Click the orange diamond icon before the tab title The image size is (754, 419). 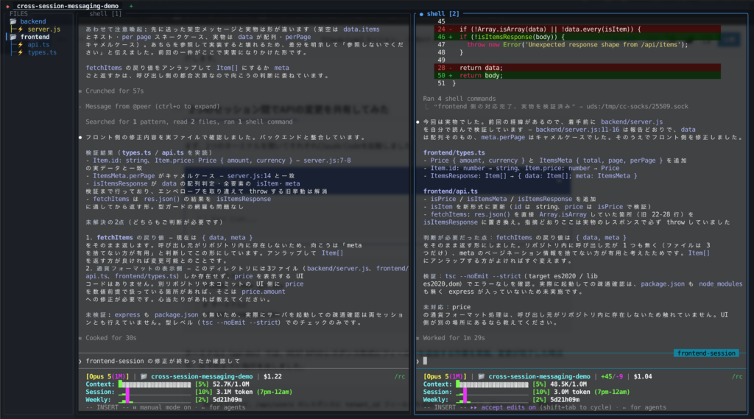(x=7, y=6)
